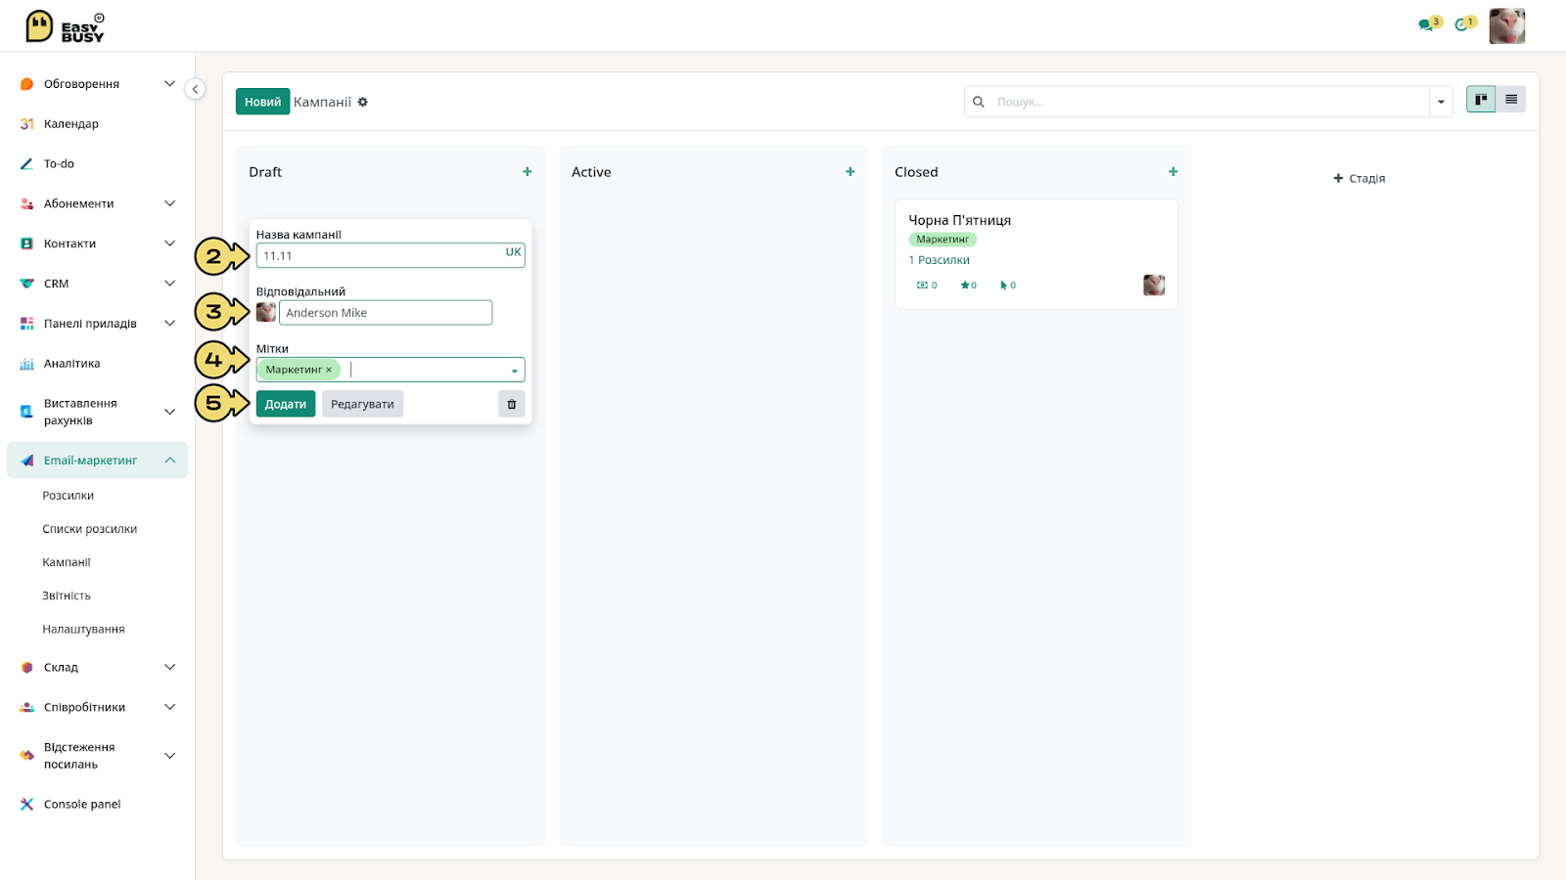Expand the Абонементи chevron
This screenshot has height=880, width=1566.
point(169,203)
